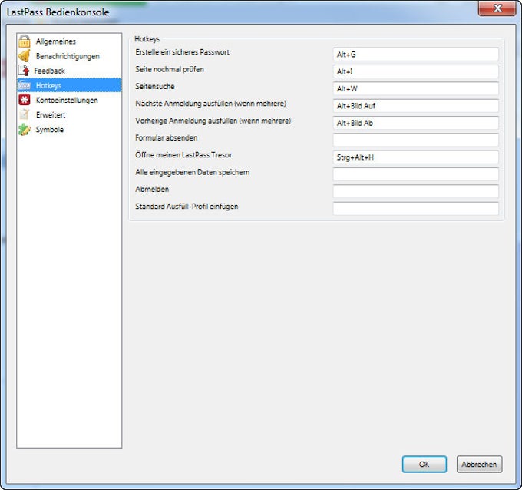The width and height of the screenshot is (522, 490).
Task: Click the Hotkeys keyboard icon
Action: (25, 85)
